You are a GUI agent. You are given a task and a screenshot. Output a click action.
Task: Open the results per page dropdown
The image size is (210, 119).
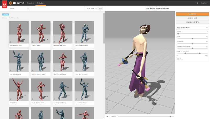pyautogui.click(x=91, y=8)
